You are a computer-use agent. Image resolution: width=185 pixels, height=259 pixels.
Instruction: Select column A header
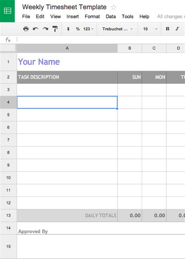click(67, 48)
